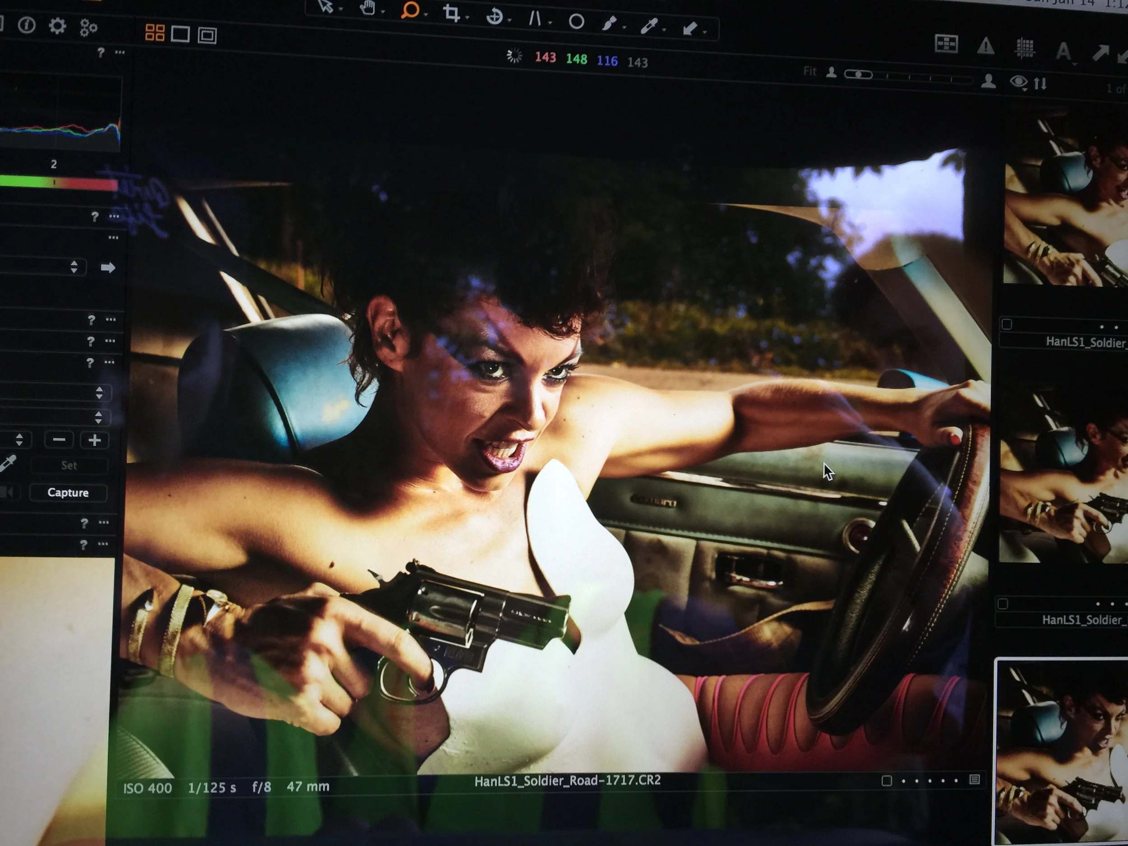Tick the checkbox beside the HanLS1_Soldier_Road-1717.CR2 filename

[x=886, y=781]
